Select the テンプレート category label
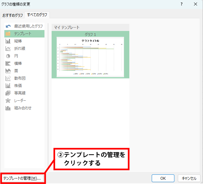Screen dimensions: 203x184 coord(23,34)
